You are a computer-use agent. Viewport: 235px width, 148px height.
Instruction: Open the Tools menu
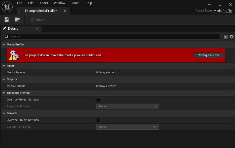pyautogui.click(x=75, y=3)
